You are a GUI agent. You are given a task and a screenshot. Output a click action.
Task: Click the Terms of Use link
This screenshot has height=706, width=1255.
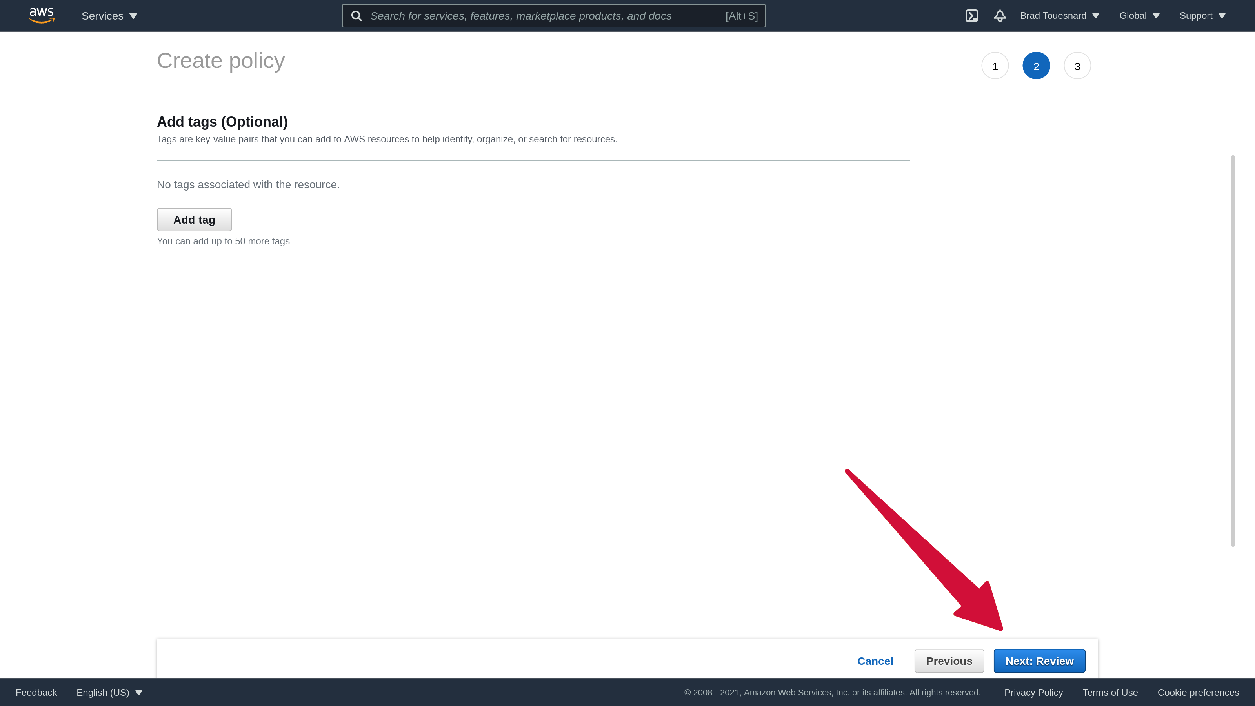(1110, 692)
